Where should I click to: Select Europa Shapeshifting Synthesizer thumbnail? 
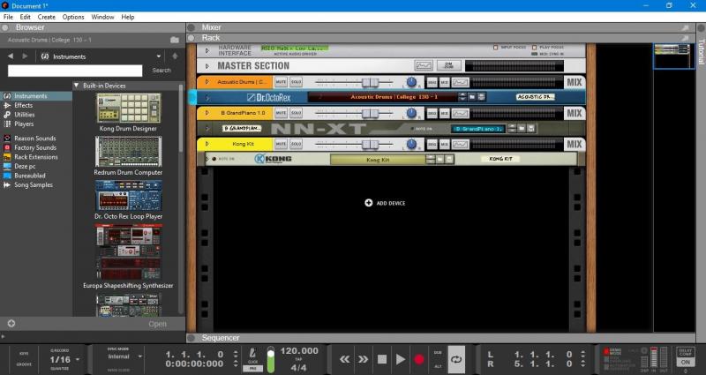(x=128, y=251)
